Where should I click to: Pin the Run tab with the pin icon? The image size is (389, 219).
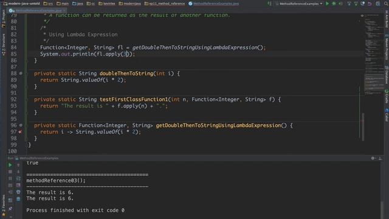[10, 209]
